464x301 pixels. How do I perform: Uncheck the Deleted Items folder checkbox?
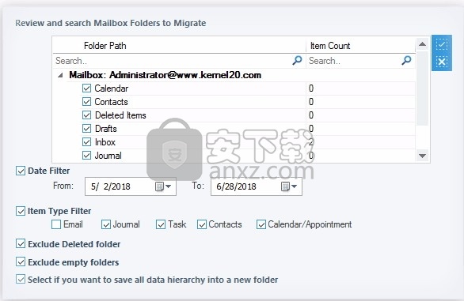click(x=87, y=115)
